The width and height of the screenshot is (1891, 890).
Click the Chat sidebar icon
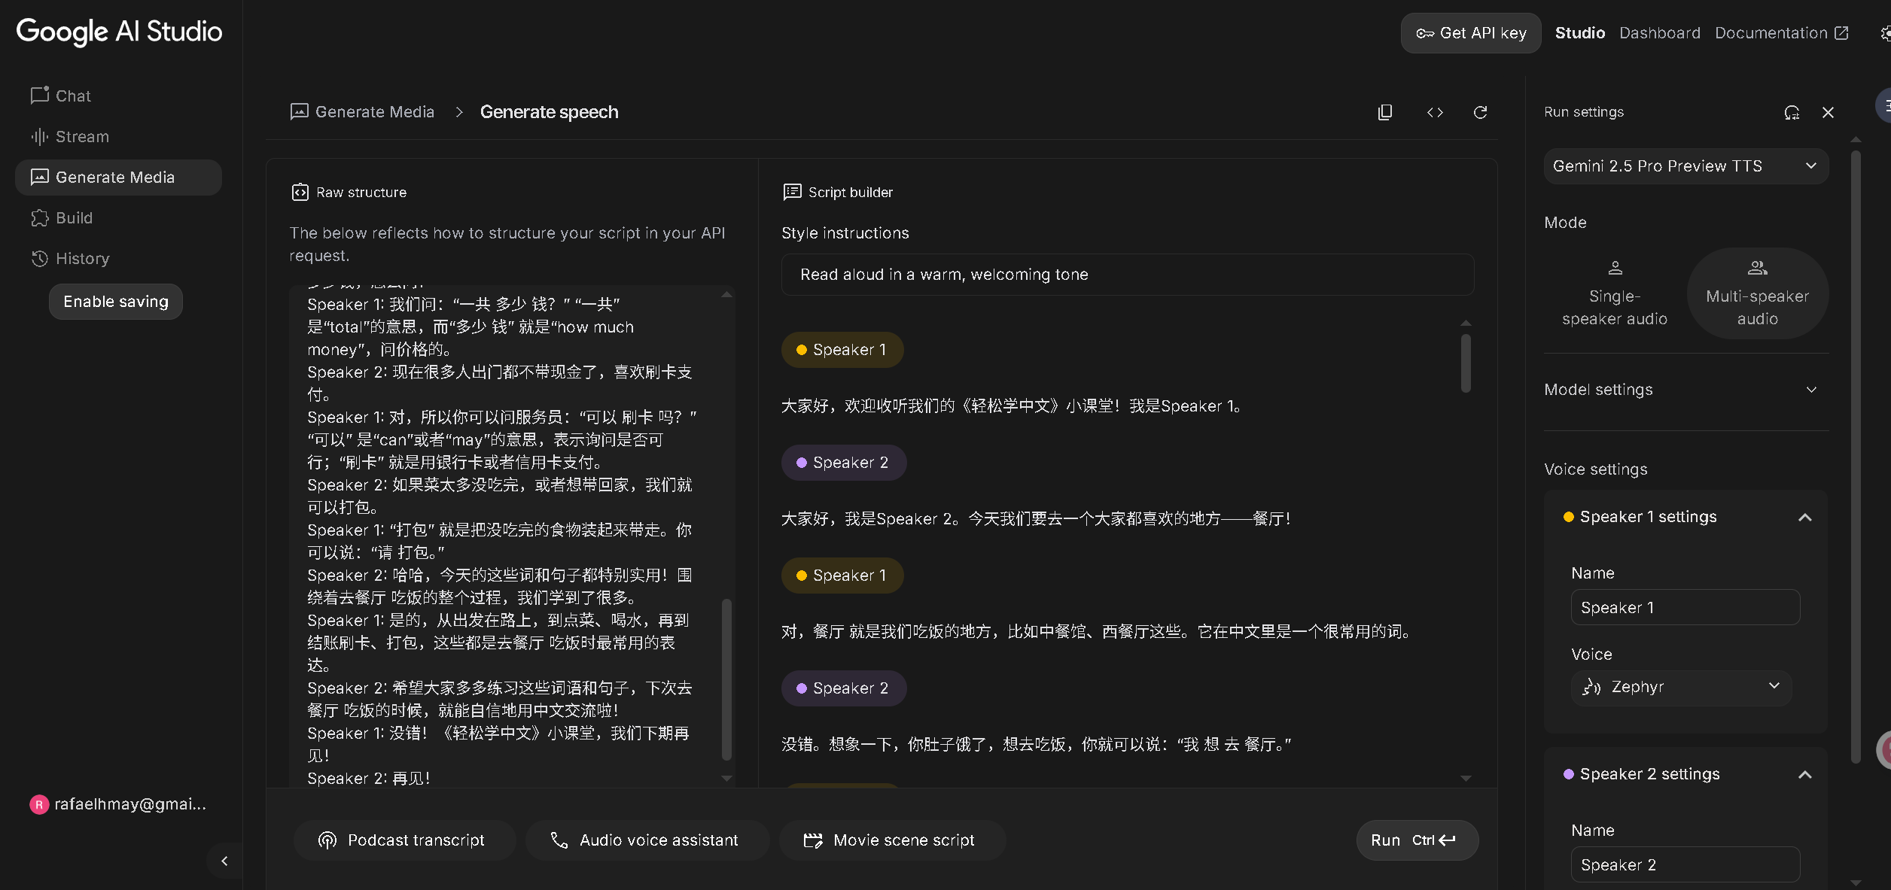[x=39, y=95]
